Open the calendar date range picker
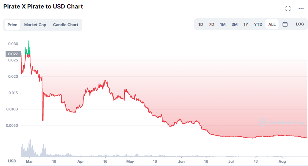The width and height of the screenshot is (308, 166). (x=285, y=24)
